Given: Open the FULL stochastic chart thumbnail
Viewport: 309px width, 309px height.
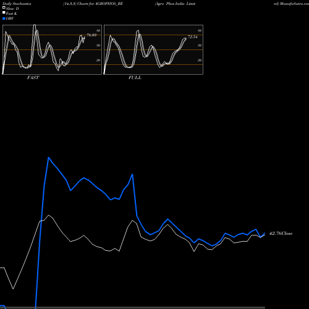Looking at the screenshot, I should (x=153, y=49).
